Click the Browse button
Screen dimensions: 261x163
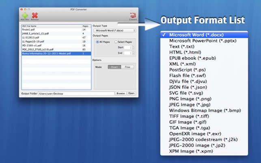point(121,93)
